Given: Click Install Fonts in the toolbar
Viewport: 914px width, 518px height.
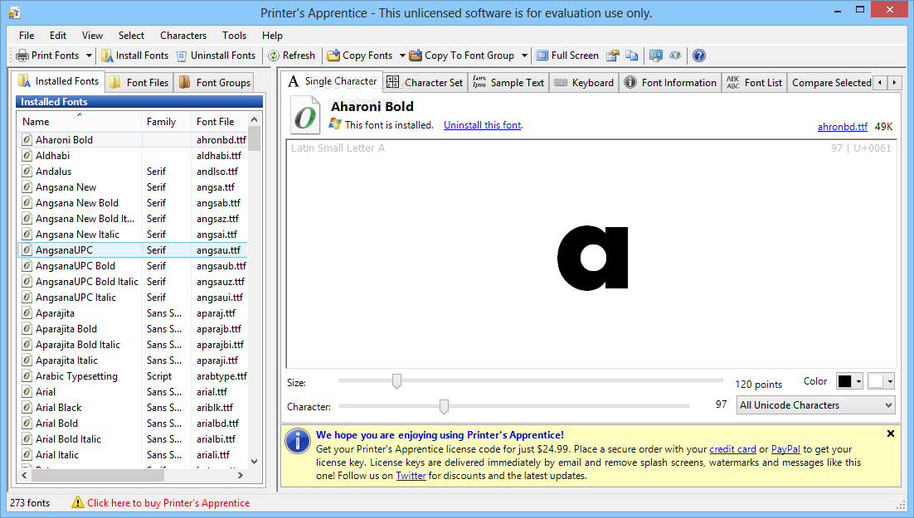Looking at the screenshot, I should coord(134,56).
